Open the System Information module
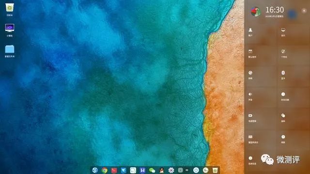This screenshot has width=310, height=174. pos(252,160)
